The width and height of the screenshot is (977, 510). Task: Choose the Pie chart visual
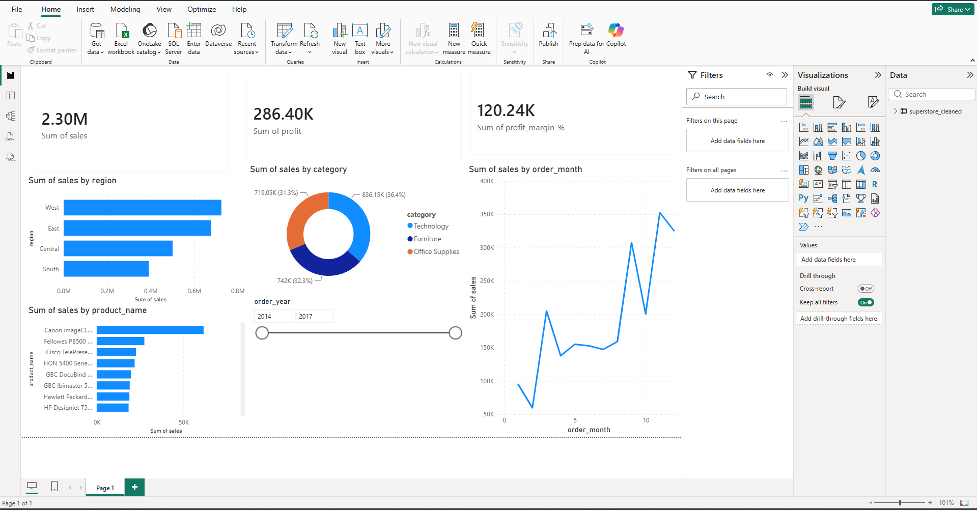[861, 156]
